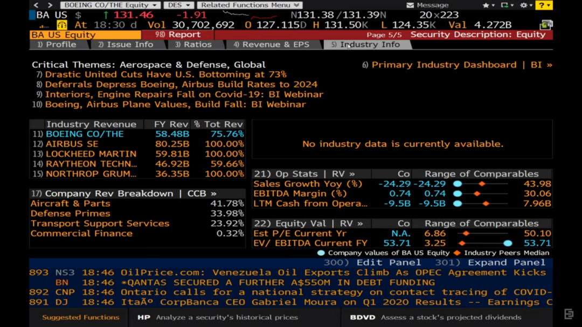The width and height of the screenshot is (582, 327).
Task: Select RAYTHEON TECHN... revenue row
Action: (x=138, y=164)
